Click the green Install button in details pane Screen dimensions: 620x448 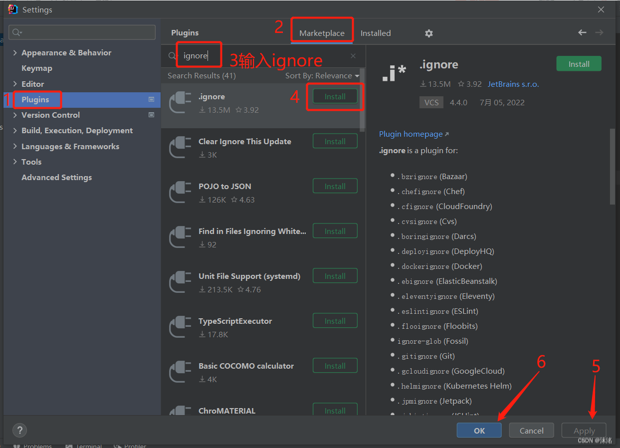579,64
